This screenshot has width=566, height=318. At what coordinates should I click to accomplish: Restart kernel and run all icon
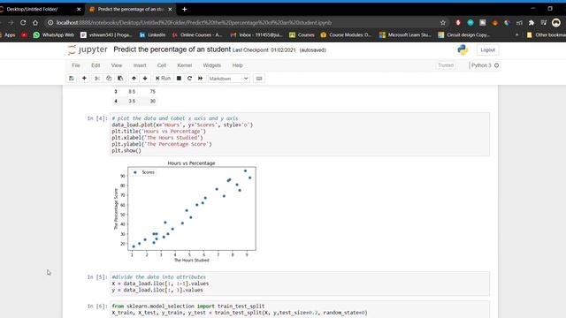point(201,79)
